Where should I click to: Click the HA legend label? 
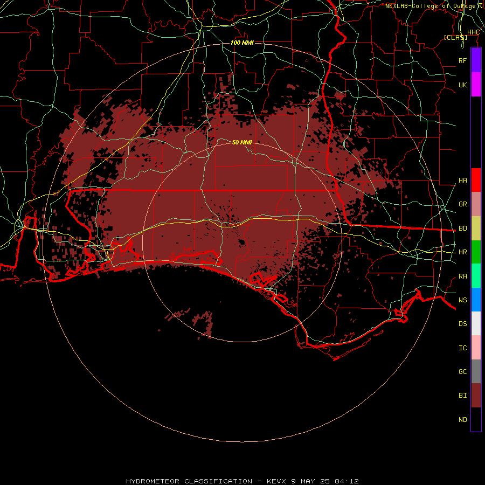coord(462,180)
